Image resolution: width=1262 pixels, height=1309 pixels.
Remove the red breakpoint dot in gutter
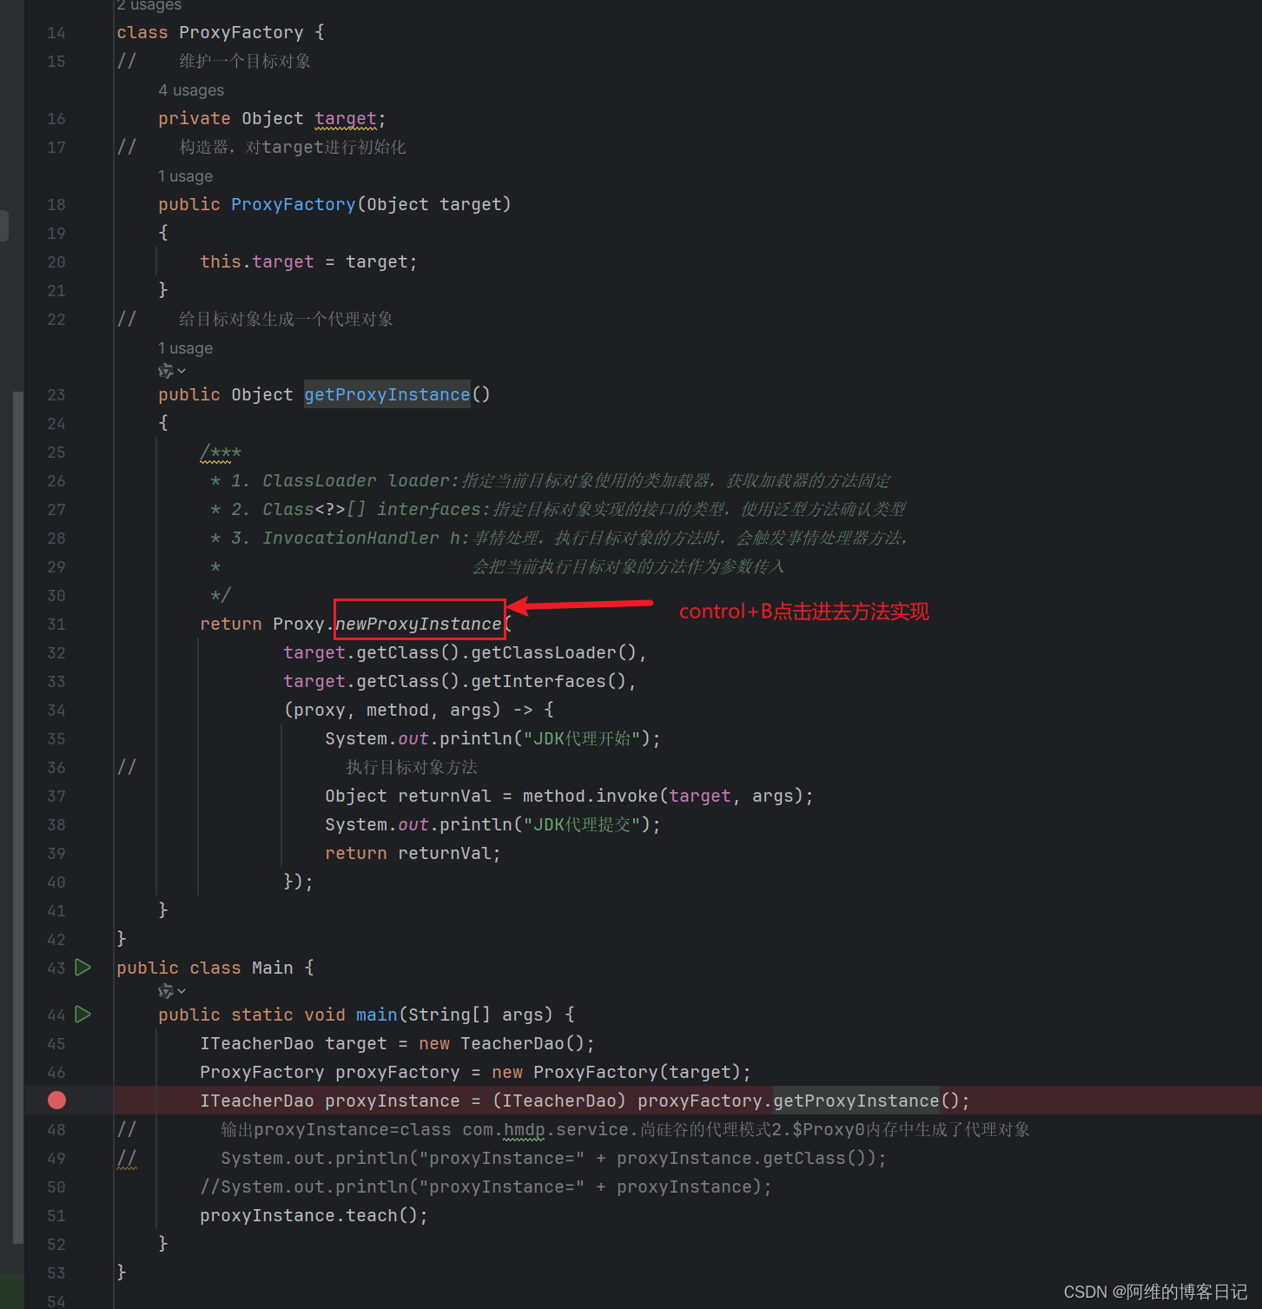(57, 1101)
